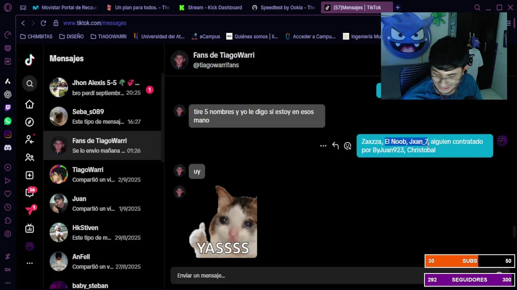Open the YASSSS cat sticker
This screenshot has width=517, height=290.
pyautogui.click(x=223, y=222)
